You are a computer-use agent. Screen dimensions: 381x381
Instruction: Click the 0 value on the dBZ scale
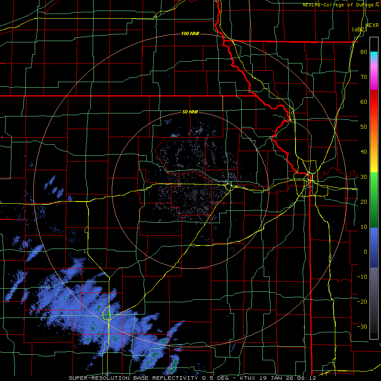(x=365, y=251)
